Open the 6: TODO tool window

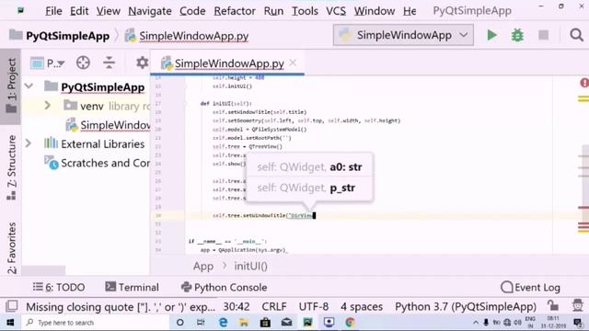pos(59,288)
